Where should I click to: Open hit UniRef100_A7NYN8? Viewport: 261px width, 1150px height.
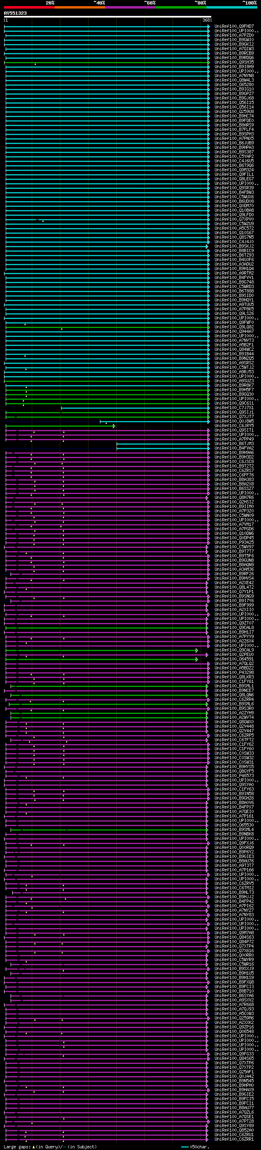click(x=234, y=76)
